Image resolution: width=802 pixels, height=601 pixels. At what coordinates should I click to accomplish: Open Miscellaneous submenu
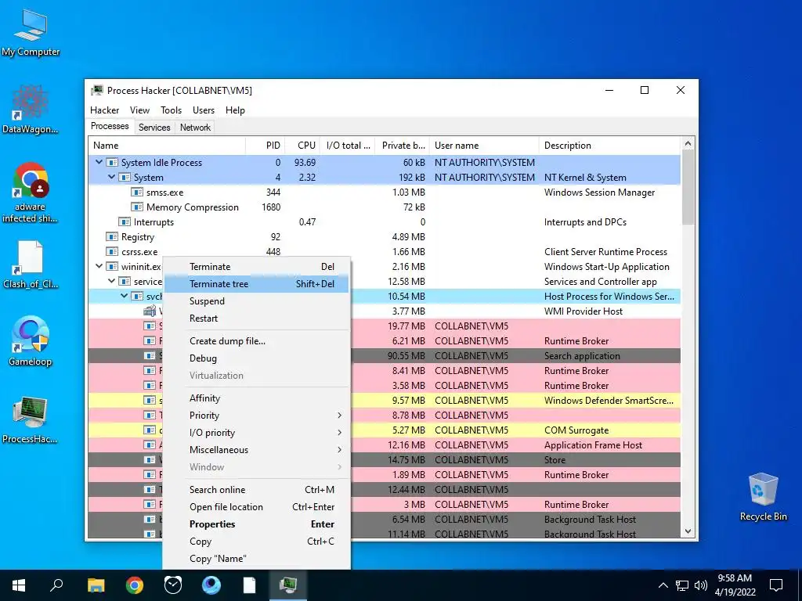[257, 450]
